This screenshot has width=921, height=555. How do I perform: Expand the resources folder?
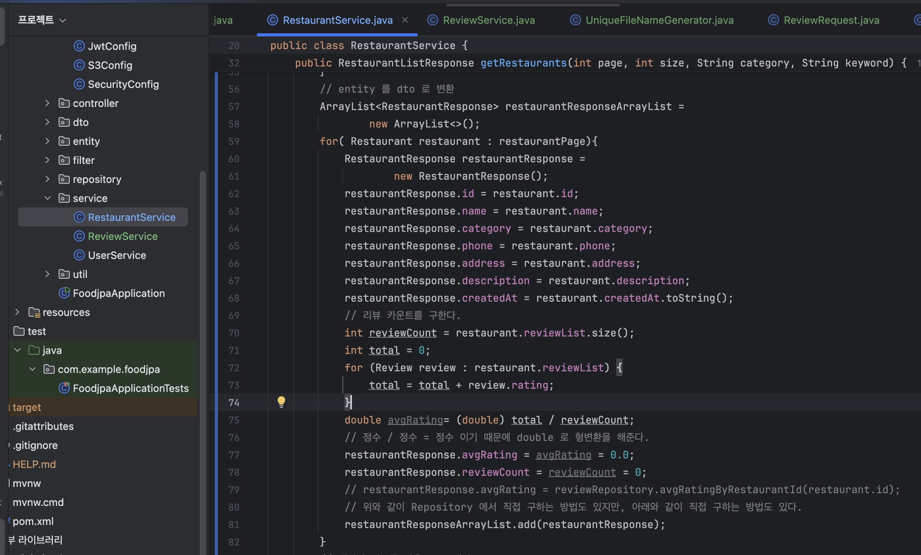pos(17,312)
